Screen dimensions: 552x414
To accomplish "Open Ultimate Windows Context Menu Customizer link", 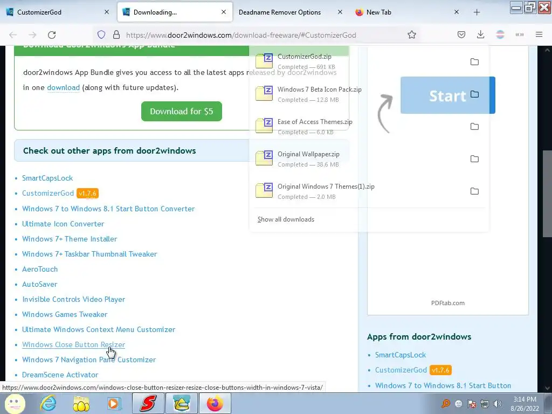I will tap(99, 330).
